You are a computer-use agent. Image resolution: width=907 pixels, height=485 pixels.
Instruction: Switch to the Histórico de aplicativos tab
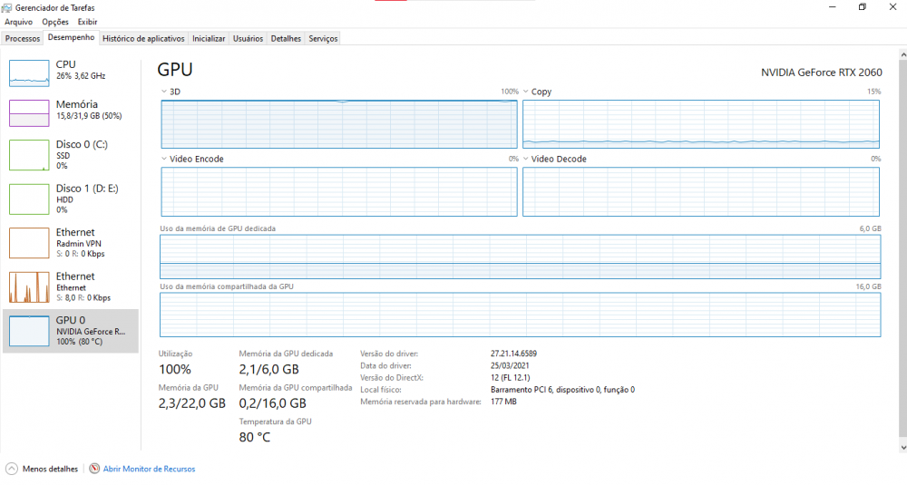(x=143, y=39)
